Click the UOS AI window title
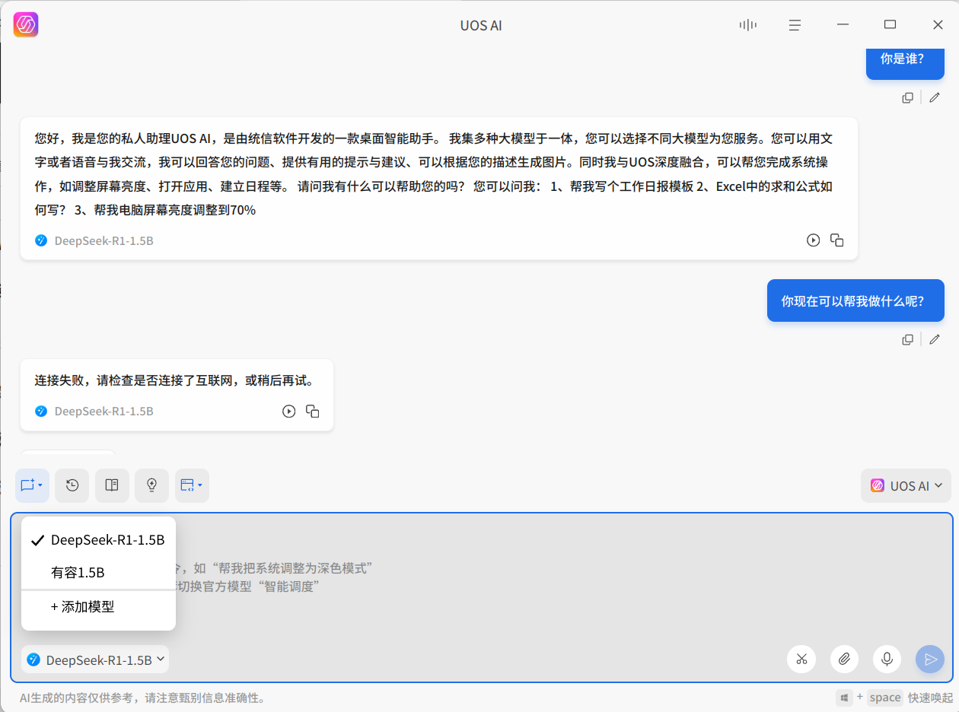Image resolution: width=959 pixels, height=712 pixels. click(x=481, y=25)
